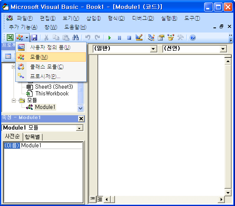The image size is (235, 206).
Task: Click the (이름) property row label
Action: click(x=12, y=145)
